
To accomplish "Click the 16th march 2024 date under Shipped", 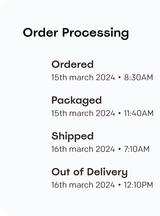I will click(x=83, y=149).
